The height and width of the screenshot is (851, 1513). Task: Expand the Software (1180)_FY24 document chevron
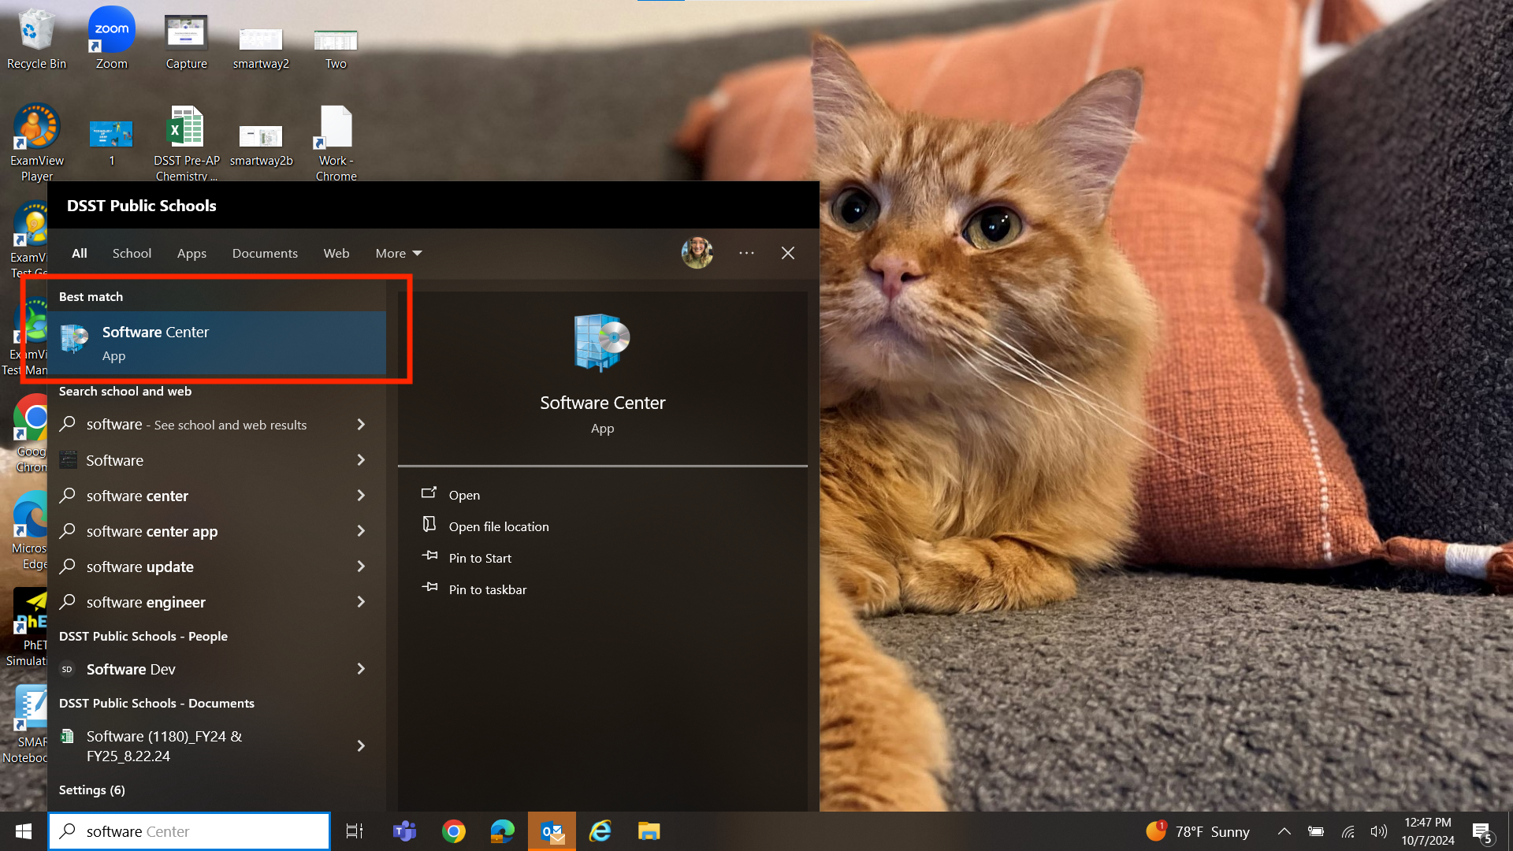click(361, 746)
